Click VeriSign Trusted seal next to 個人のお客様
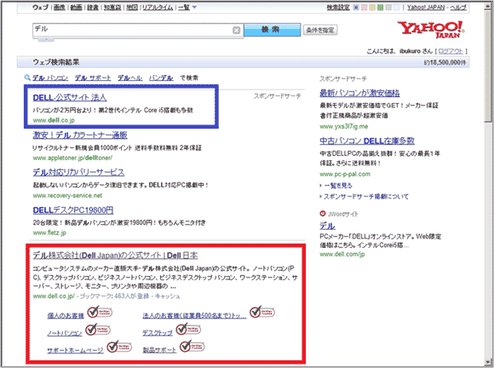The height and width of the screenshot is (368, 494). [100, 312]
